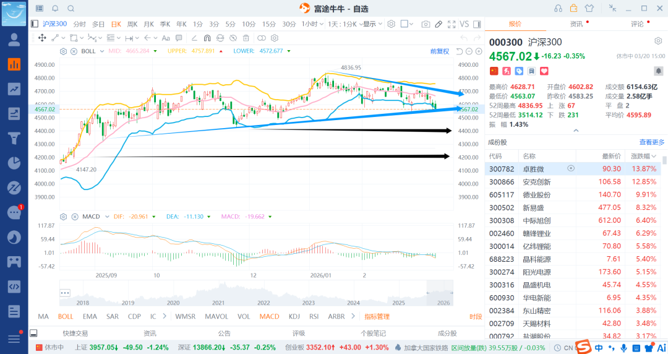Remove MACD indicator with X circle
Viewport: 668px width, 354px height.
click(75, 217)
